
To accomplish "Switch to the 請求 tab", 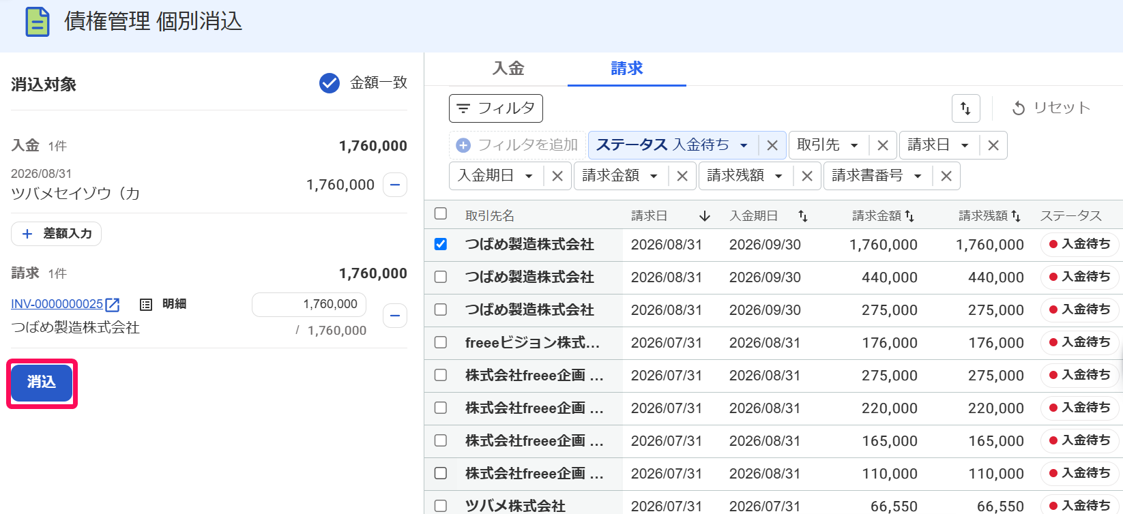I will (x=627, y=69).
